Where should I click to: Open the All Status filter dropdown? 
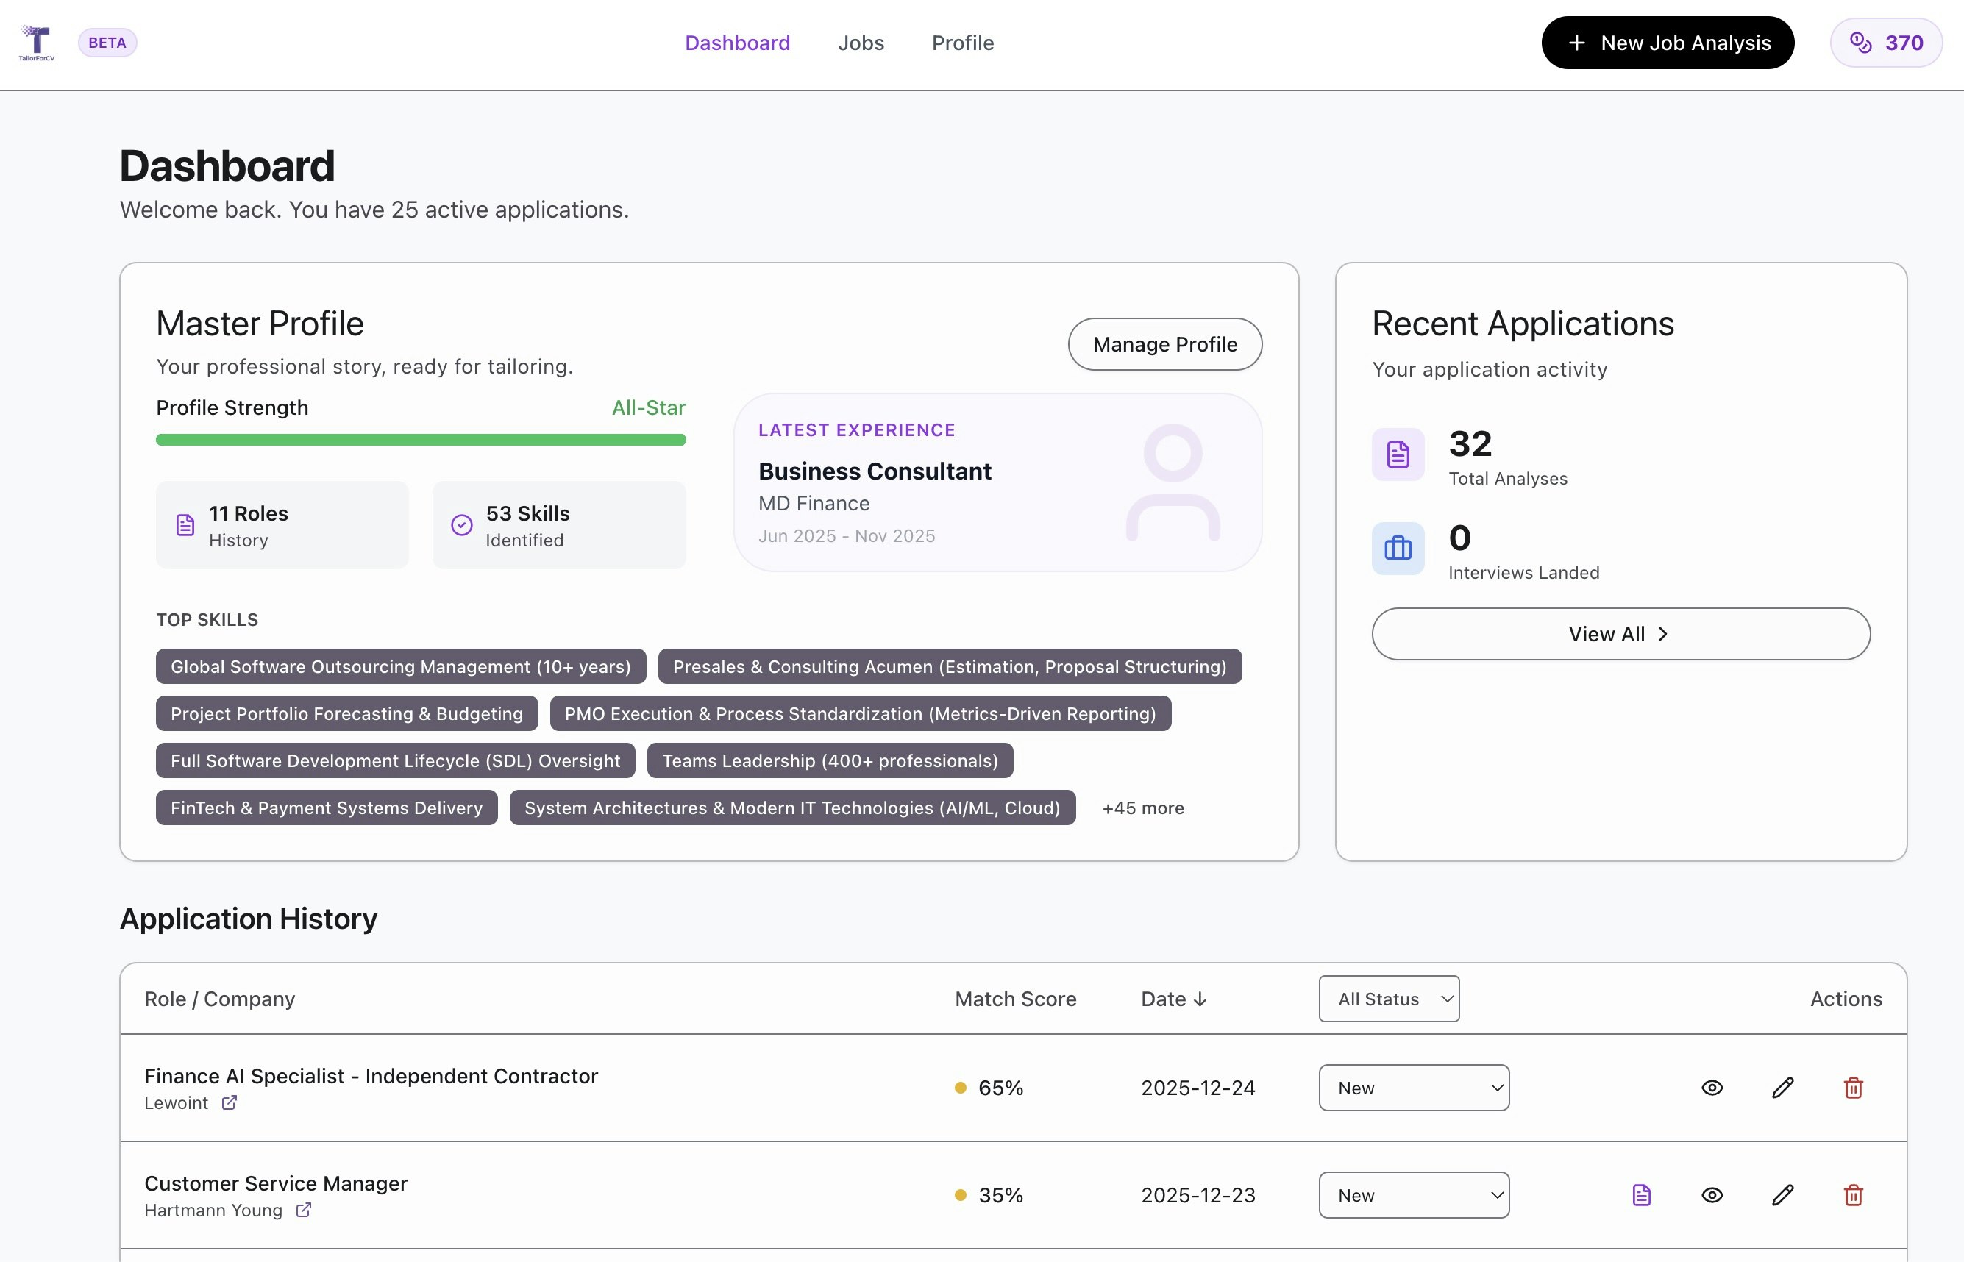pos(1388,998)
